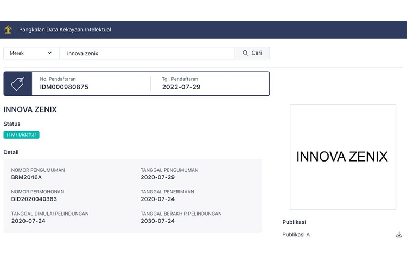Click registration date 2022-07-29
The width and height of the screenshot is (407, 271).
point(181,87)
